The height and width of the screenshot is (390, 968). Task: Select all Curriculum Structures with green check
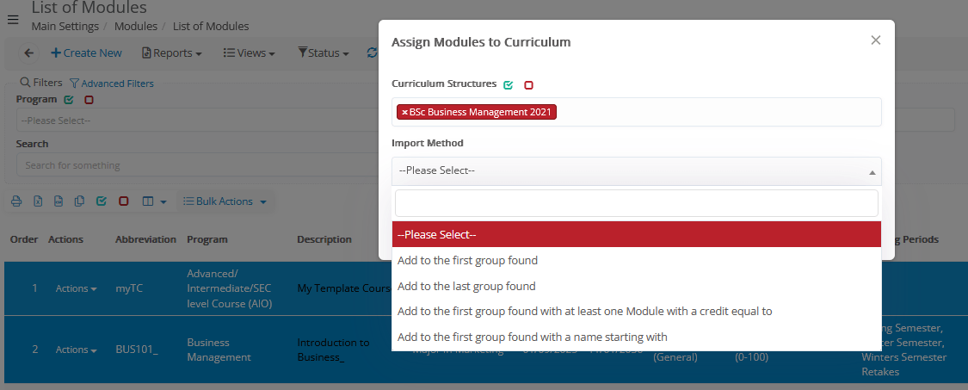click(x=509, y=85)
